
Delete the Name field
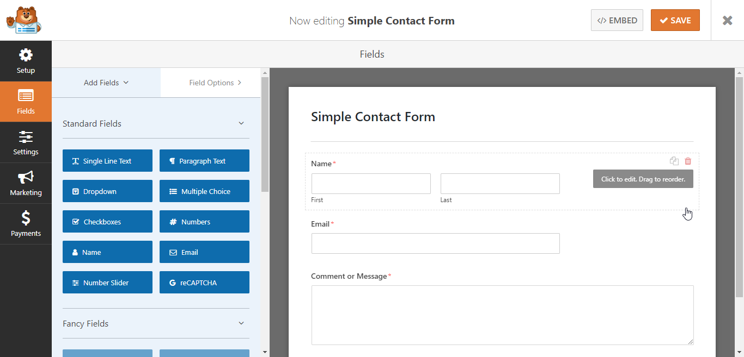(687, 161)
